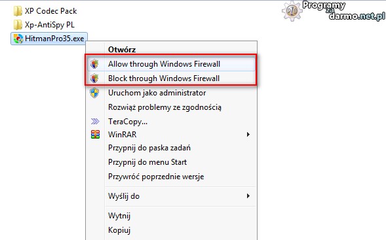
Task: Choose Otwórz from the context menu
Action: [x=122, y=50]
